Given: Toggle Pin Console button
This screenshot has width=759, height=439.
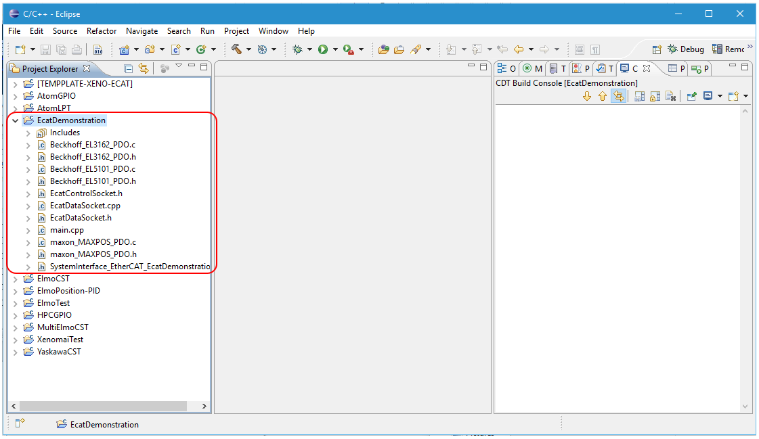Looking at the screenshot, I should click(x=692, y=96).
